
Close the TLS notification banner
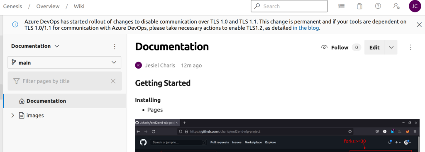click(419, 25)
